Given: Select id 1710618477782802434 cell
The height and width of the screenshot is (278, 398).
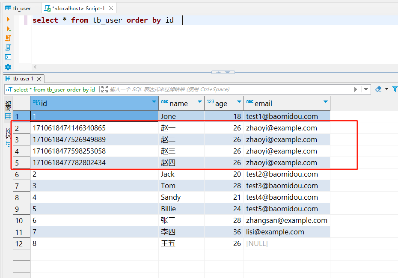Looking at the screenshot, I should (x=94, y=163).
